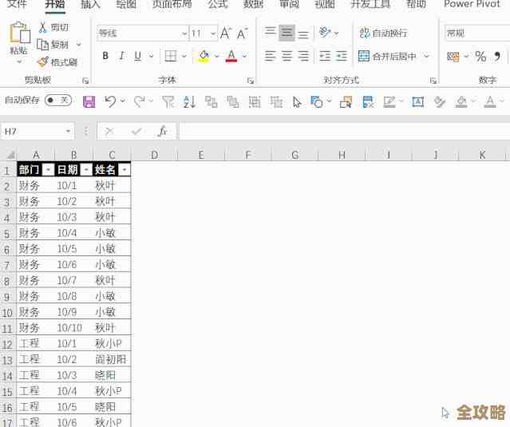
Task: Open the Power Pivot ribbon tab
Action: coord(471,4)
